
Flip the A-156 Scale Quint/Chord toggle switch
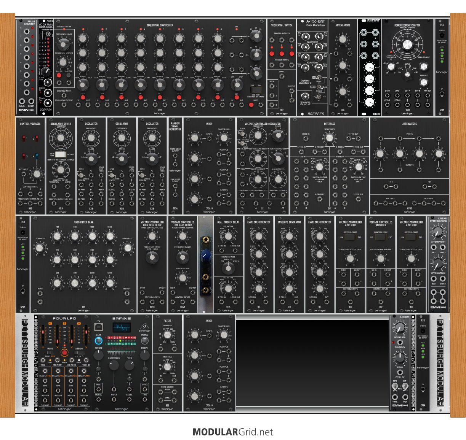click(x=319, y=87)
